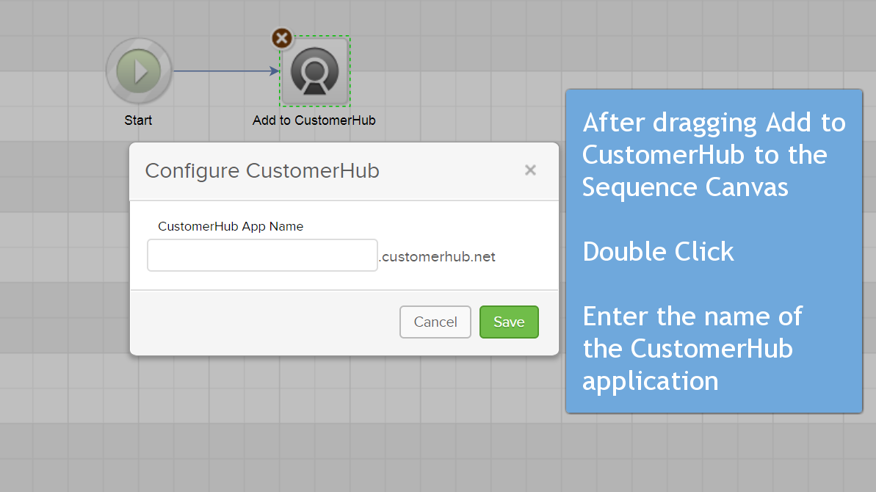
Task: Click the '.customerhub.net' suffix text
Action: (x=437, y=257)
